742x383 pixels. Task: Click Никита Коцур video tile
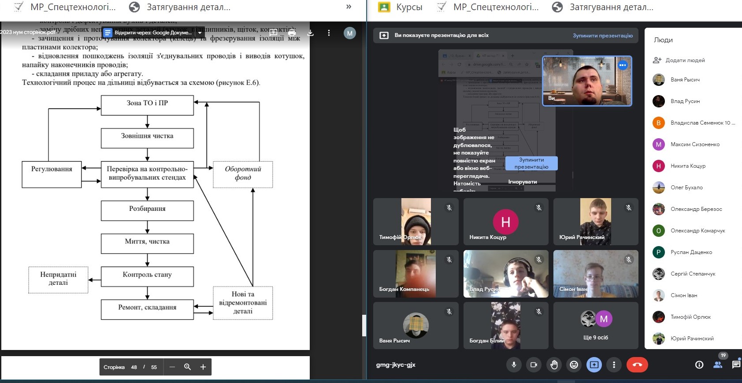pyautogui.click(x=506, y=221)
